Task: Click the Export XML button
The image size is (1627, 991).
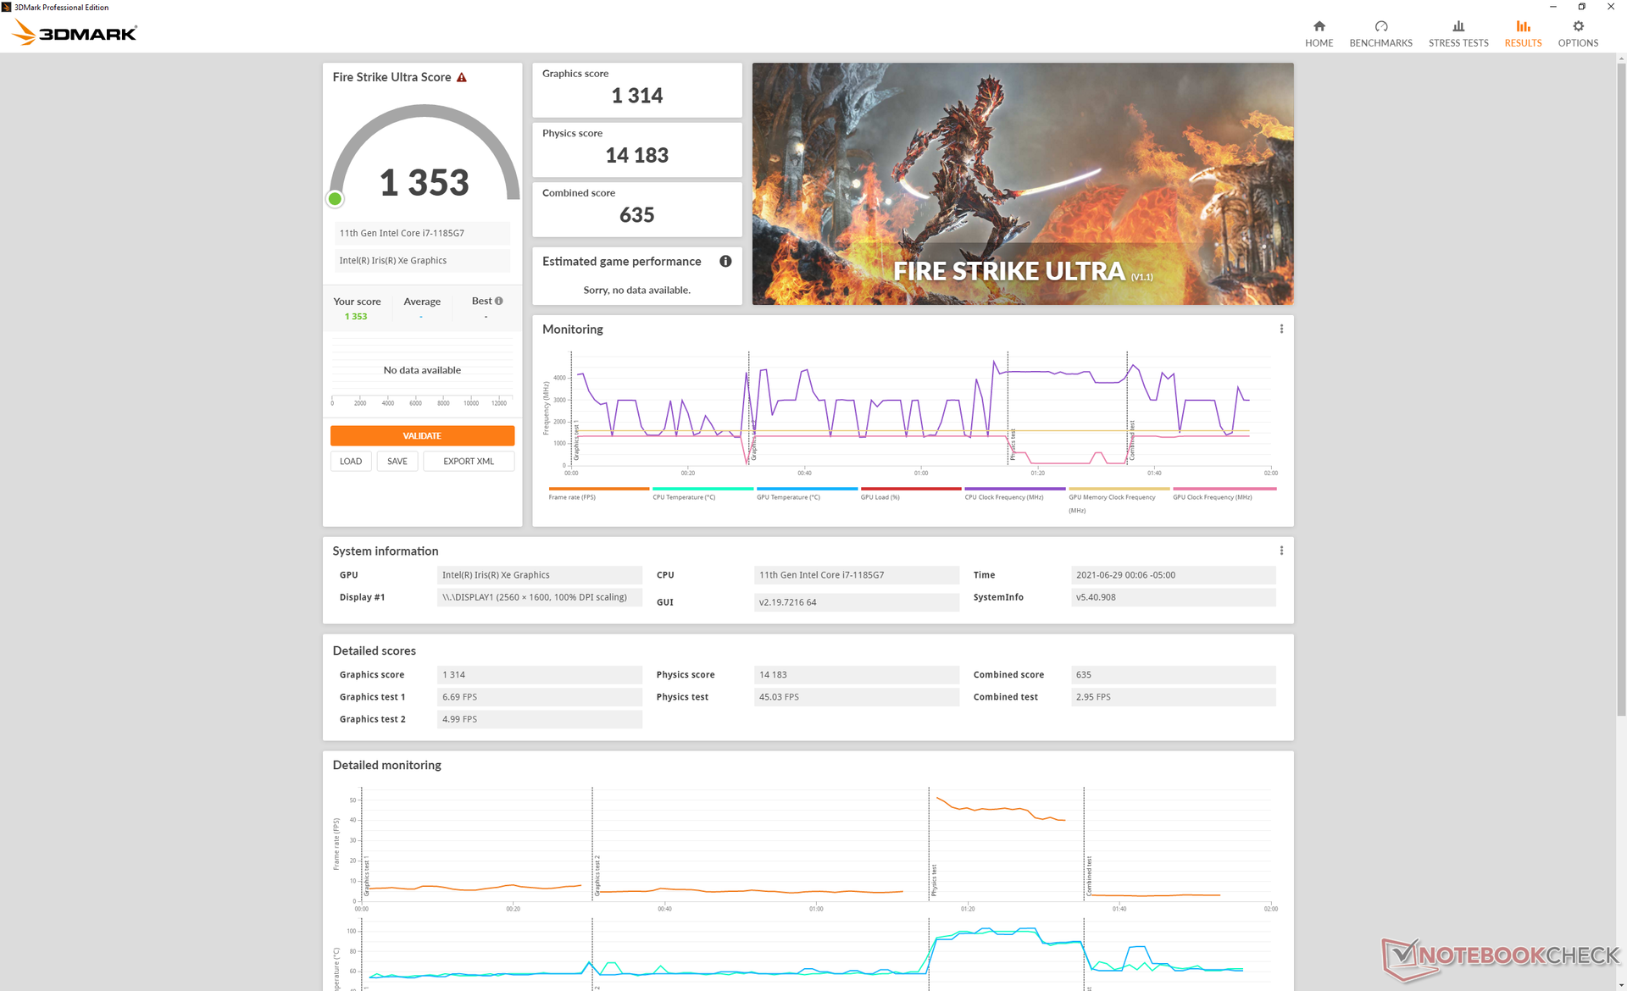Action: pyautogui.click(x=469, y=462)
